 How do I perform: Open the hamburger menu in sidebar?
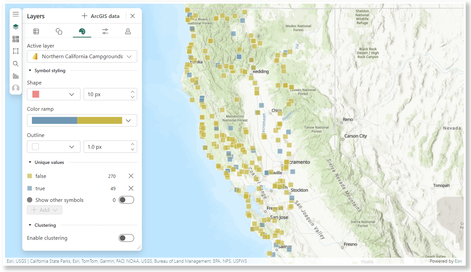click(16, 14)
